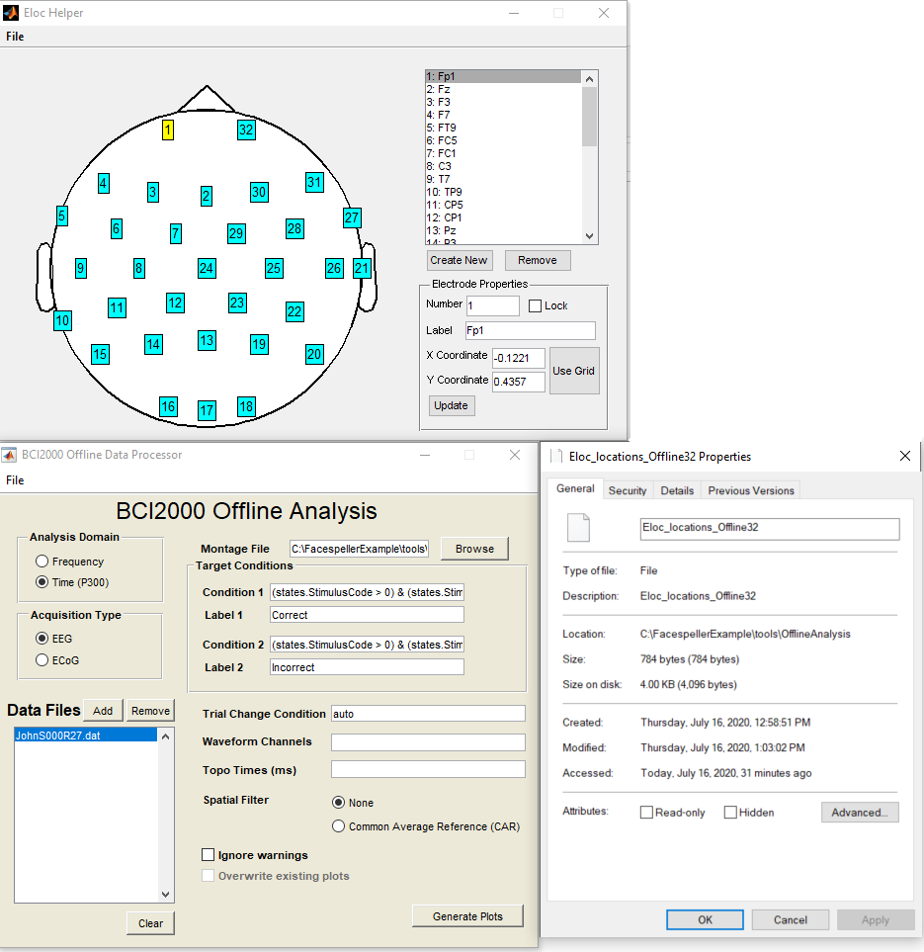Select electrode 9 marker

pos(81,268)
